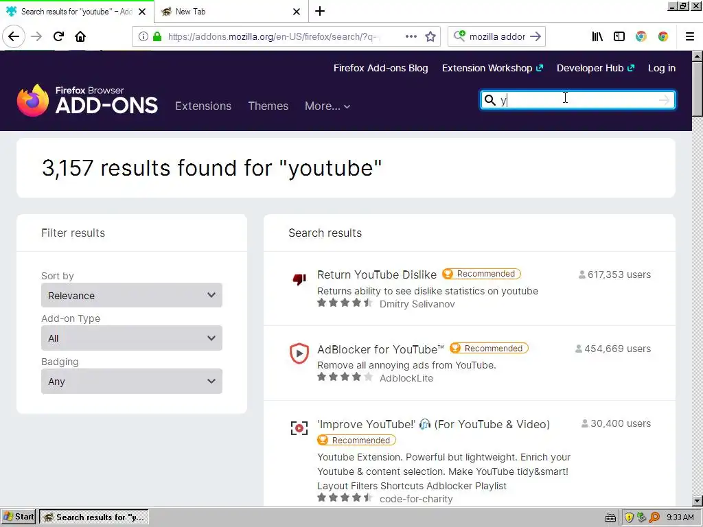This screenshot has height=527, width=703.
Task: Click the 9:33 AM taskbar clock
Action: pos(680,517)
